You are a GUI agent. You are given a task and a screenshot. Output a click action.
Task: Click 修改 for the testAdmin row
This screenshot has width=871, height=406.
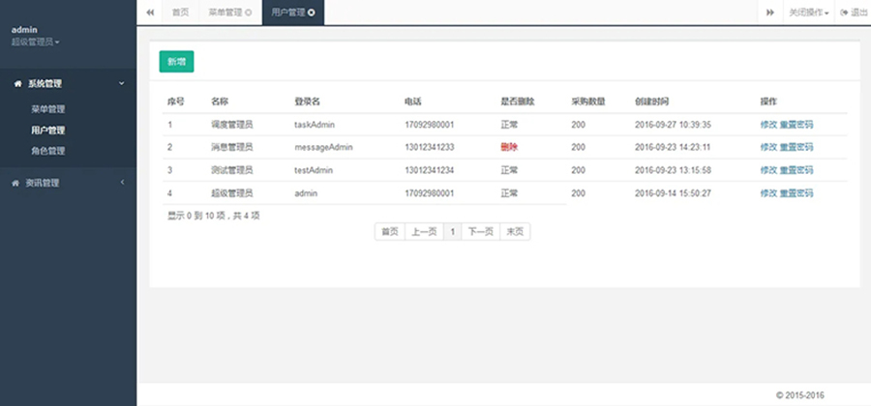click(x=768, y=170)
